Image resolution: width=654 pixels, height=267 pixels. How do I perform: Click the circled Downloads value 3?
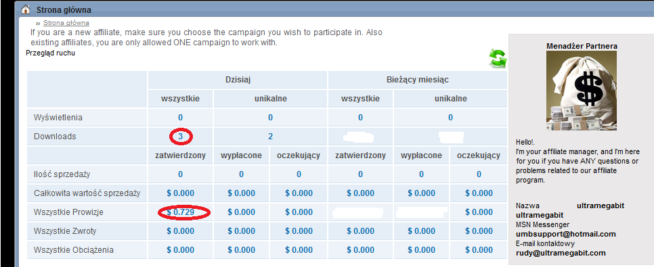tap(181, 137)
